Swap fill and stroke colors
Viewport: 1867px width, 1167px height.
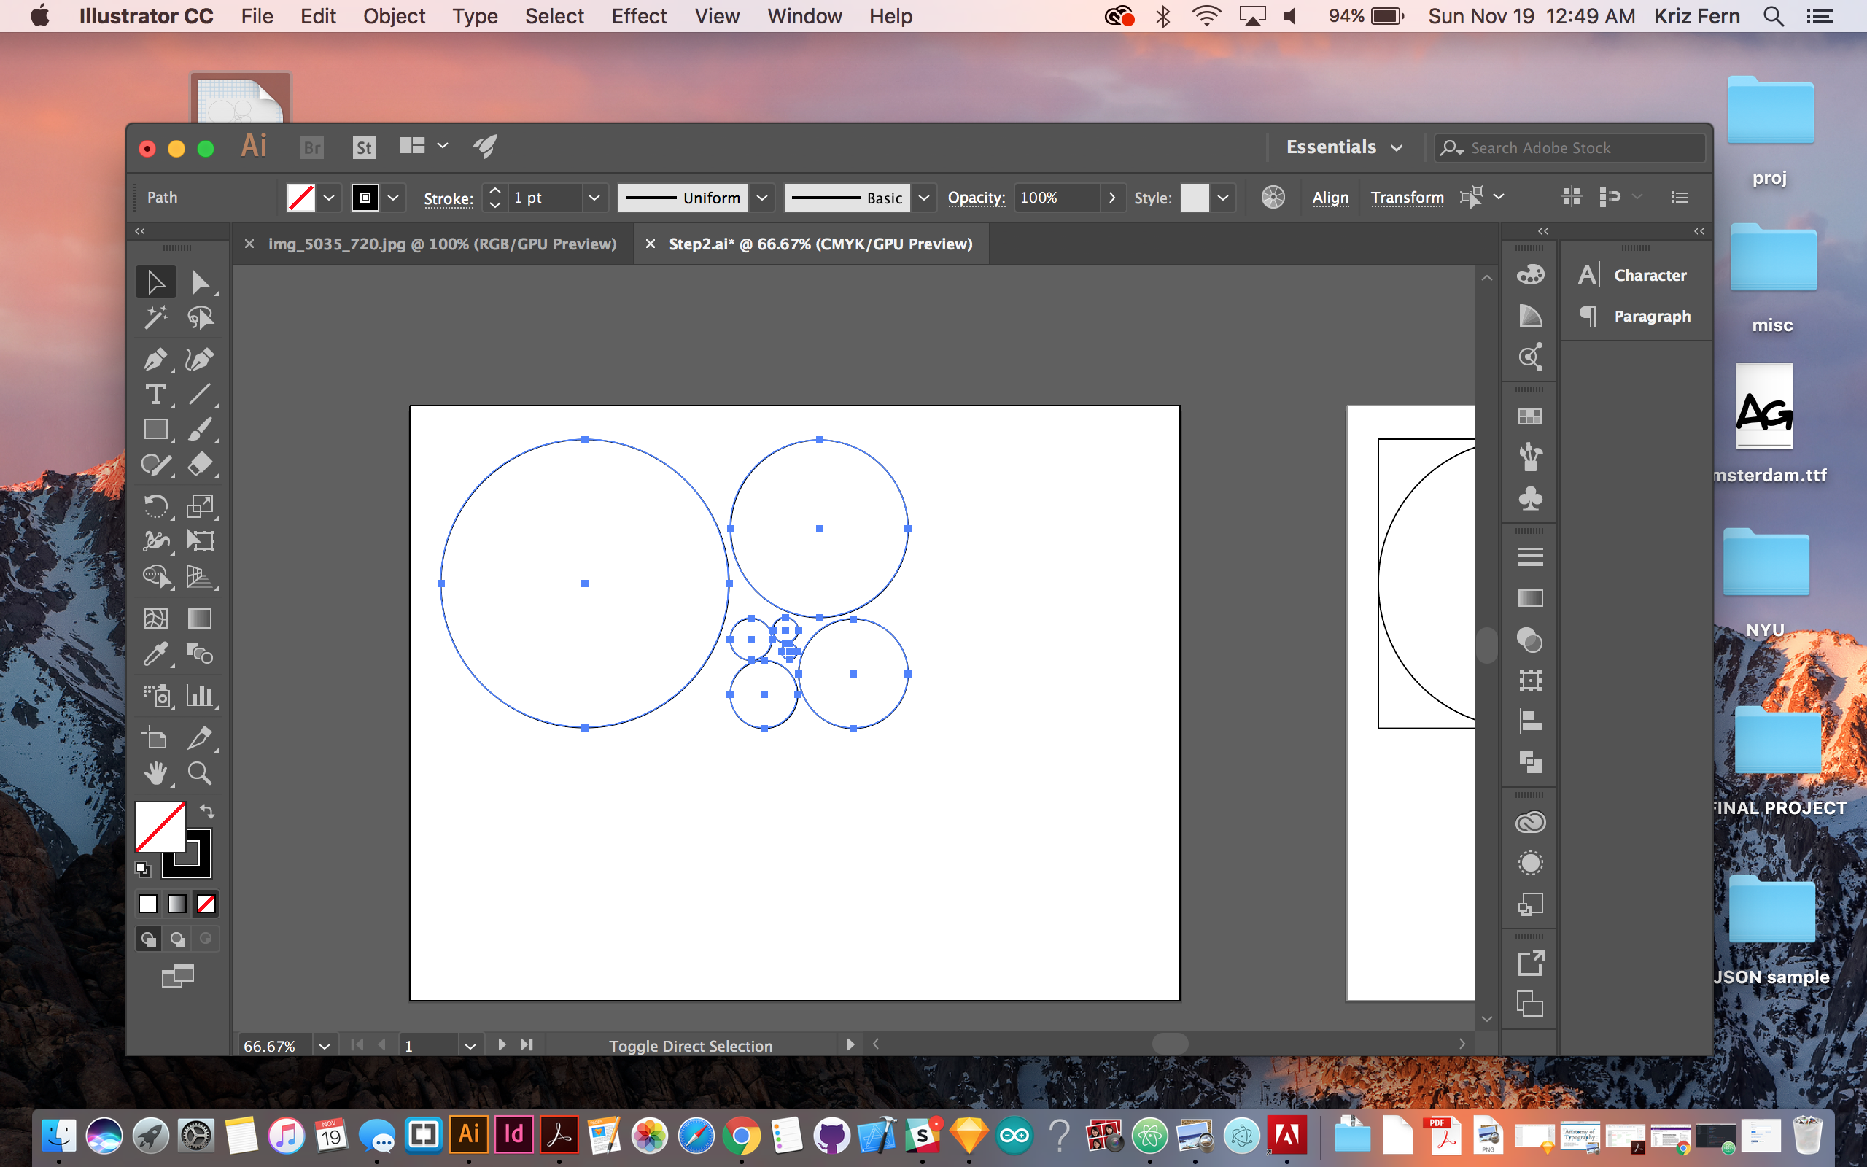[x=208, y=811]
